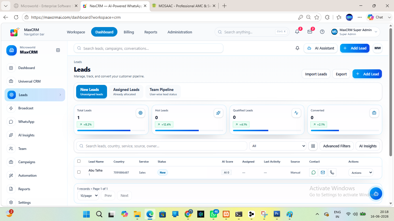
Task: Open Broadcast in the sidebar
Action: pos(35,108)
